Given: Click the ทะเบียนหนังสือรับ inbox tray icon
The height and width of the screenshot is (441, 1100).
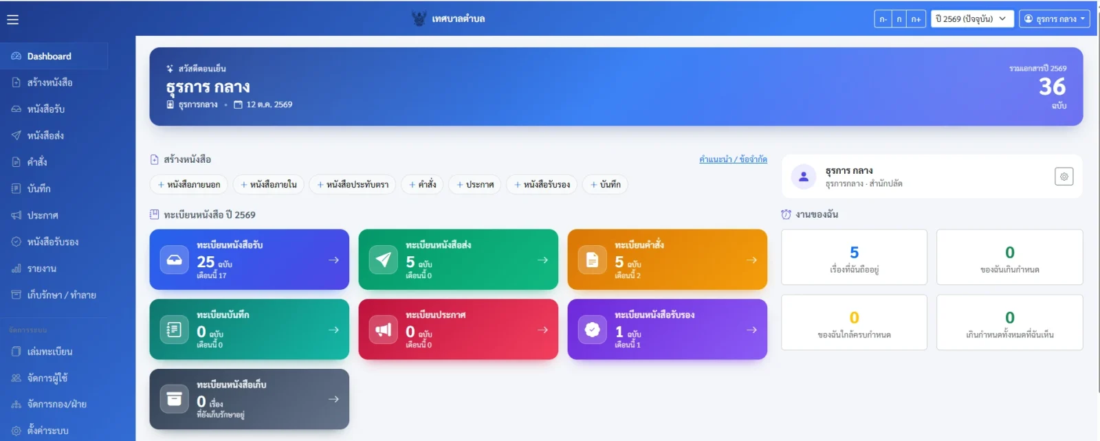Looking at the screenshot, I should coord(175,260).
